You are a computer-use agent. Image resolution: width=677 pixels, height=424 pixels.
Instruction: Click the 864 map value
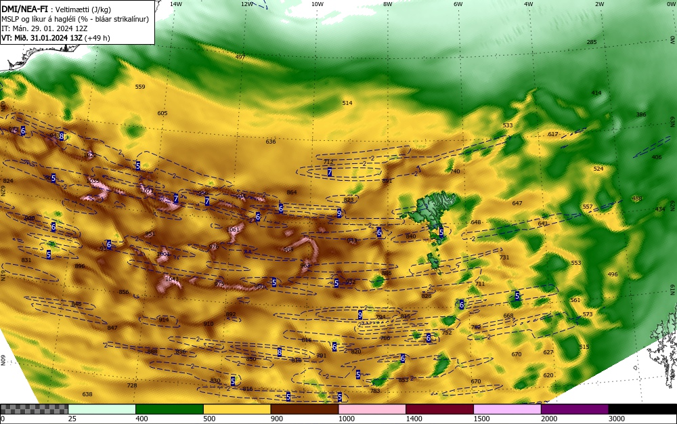pyautogui.click(x=292, y=192)
